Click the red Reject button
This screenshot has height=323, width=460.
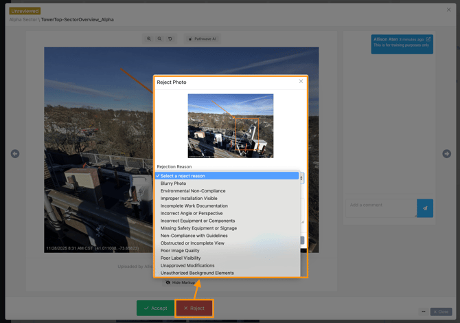coord(194,308)
